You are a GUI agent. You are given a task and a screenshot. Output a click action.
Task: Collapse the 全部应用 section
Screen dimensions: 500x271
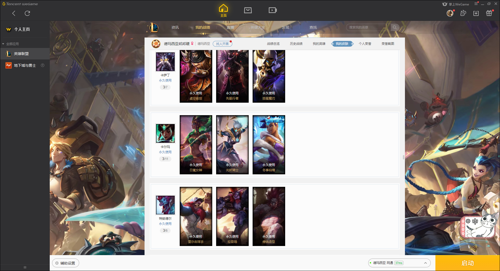(x=10, y=44)
